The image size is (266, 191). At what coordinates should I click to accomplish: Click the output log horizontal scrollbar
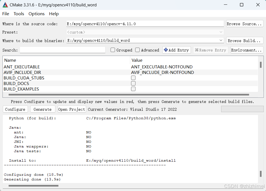click(x=34, y=186)
